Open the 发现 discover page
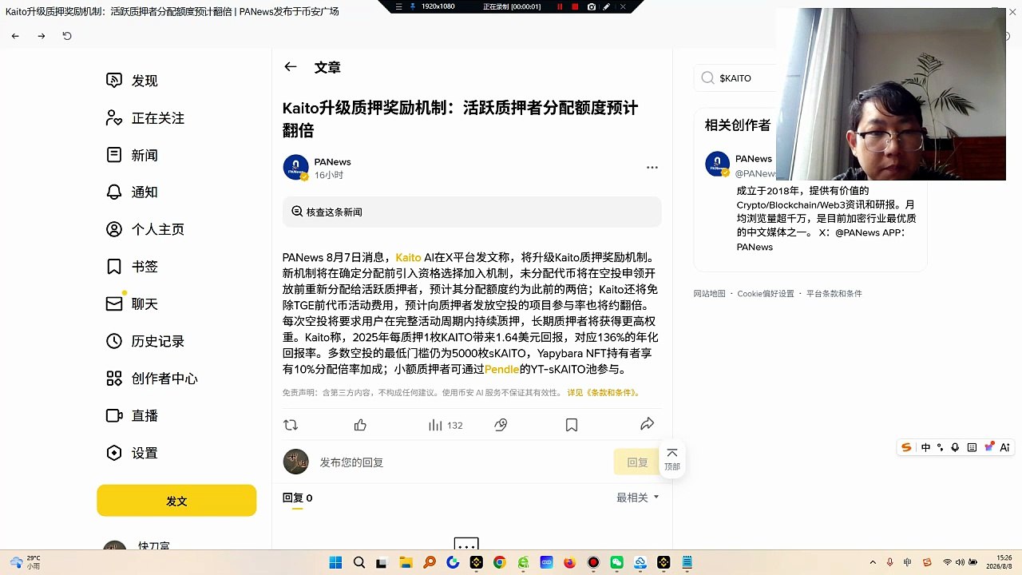Viewport: 1022px width, 575px height. click(x=133, y=81)
